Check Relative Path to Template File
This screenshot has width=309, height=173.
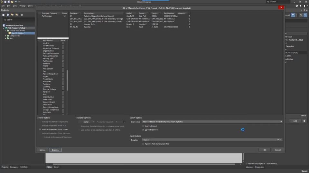pos(143,144)
